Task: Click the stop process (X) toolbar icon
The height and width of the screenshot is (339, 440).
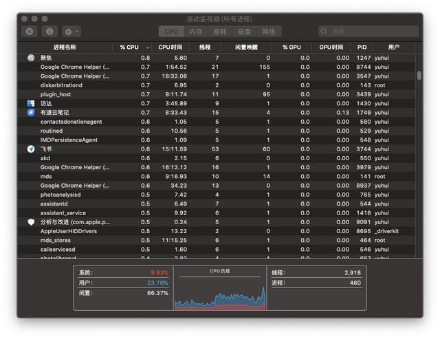Action: point(30,32)
